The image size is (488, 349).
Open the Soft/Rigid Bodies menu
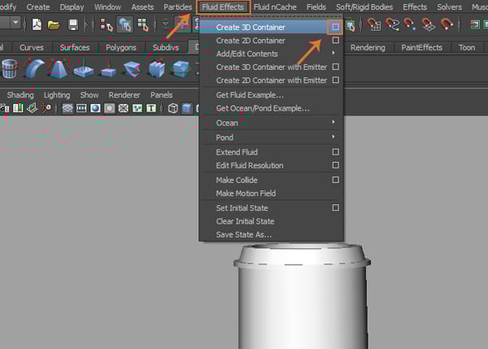point(364,7)
